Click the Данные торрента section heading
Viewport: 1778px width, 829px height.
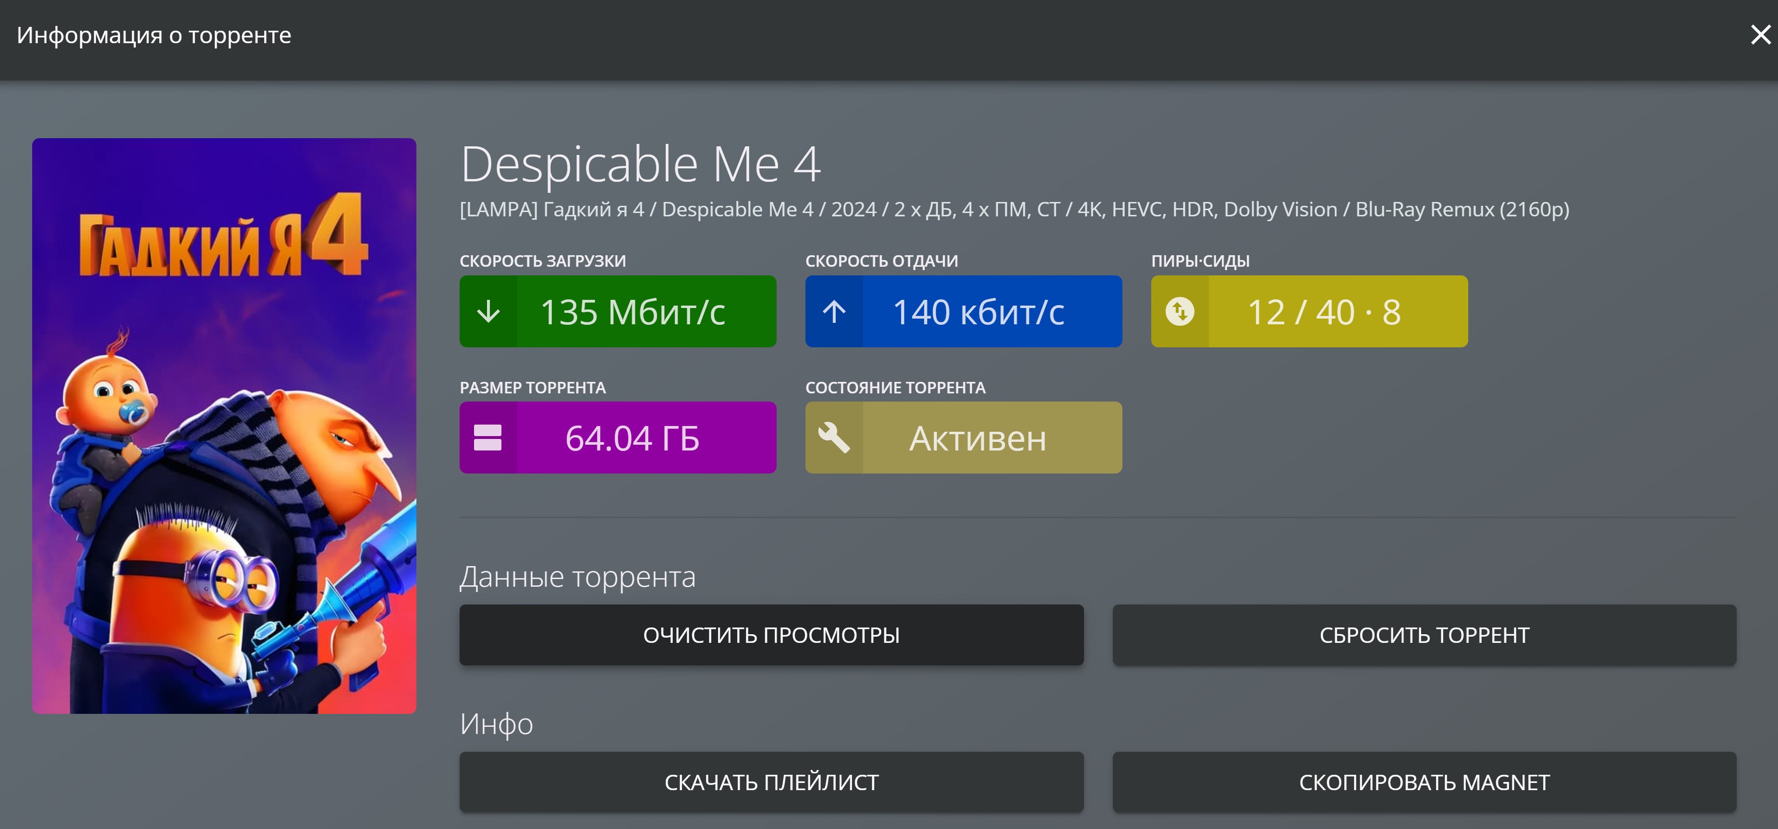click(x=578, y=577)
